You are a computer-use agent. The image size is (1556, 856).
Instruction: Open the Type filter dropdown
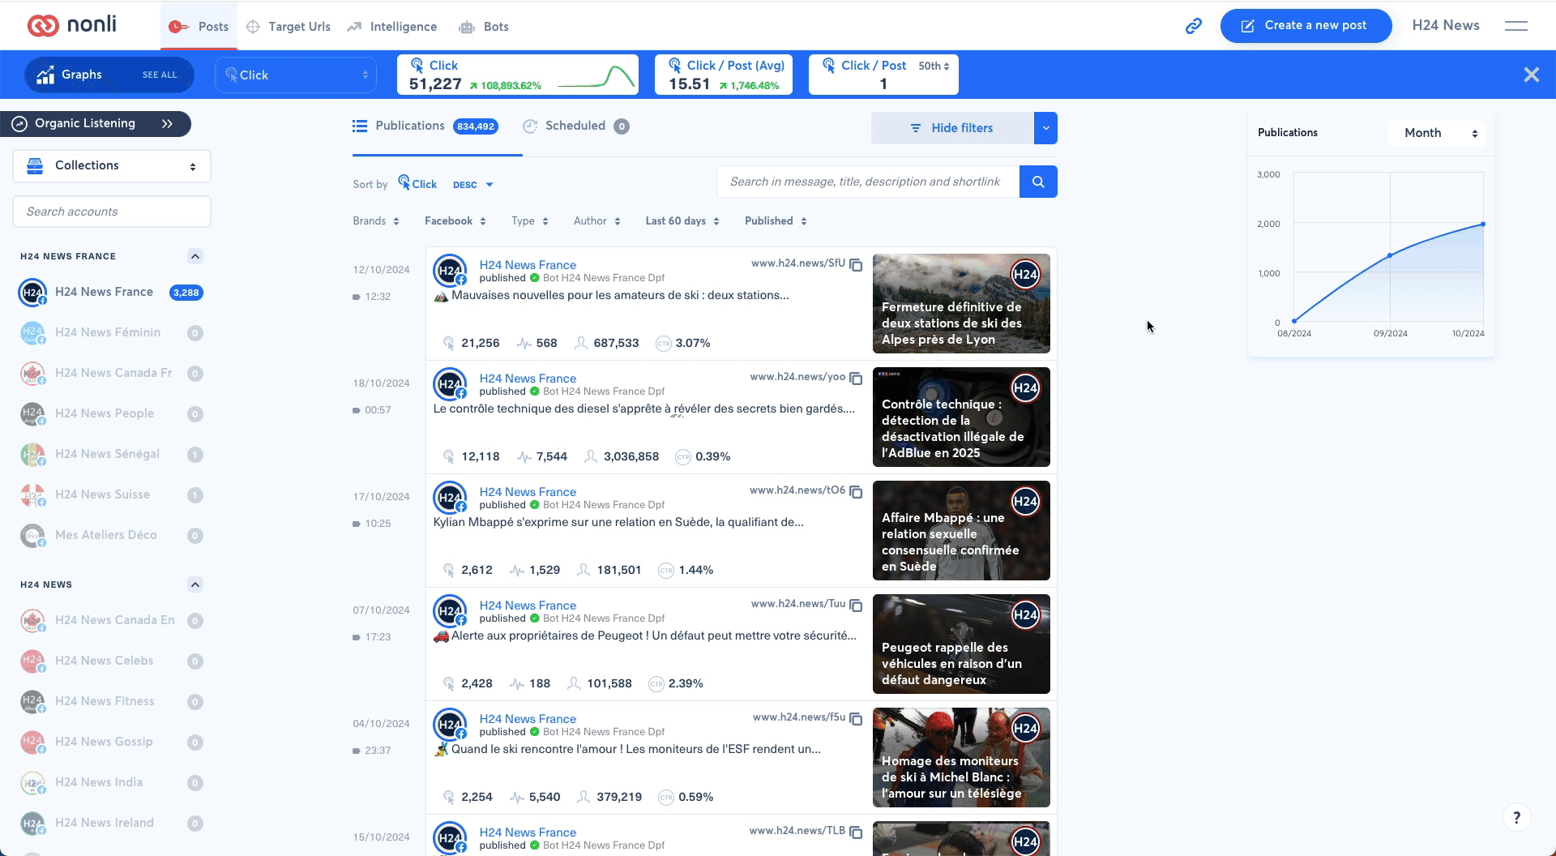click(x=530, y=220)
